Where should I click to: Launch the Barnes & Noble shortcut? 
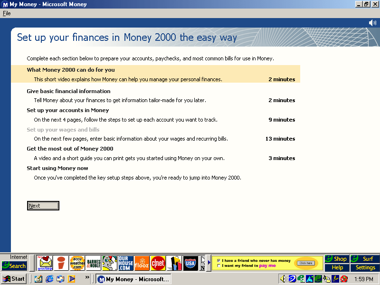93,263
